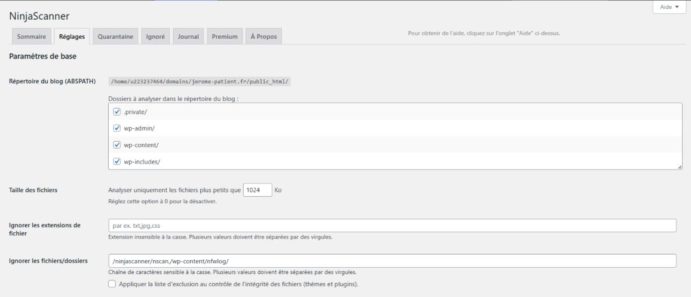Toggle the wp-admin/ folder checkbox
This screenshot has width=691, height=297.
[x=117, y=128]
